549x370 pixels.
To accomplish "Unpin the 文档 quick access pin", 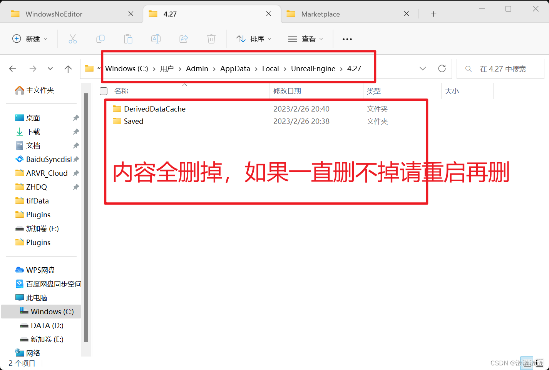I will click(x=76, y=145).
